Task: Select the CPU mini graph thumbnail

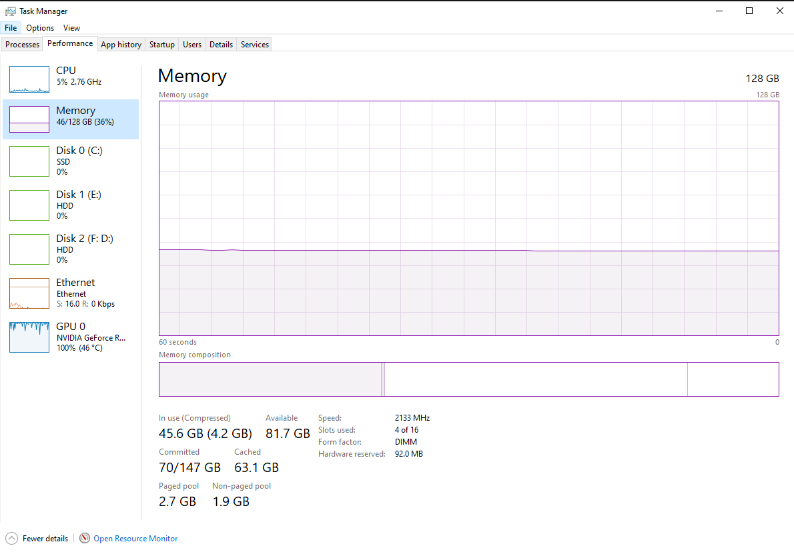Action: point(29,79)
